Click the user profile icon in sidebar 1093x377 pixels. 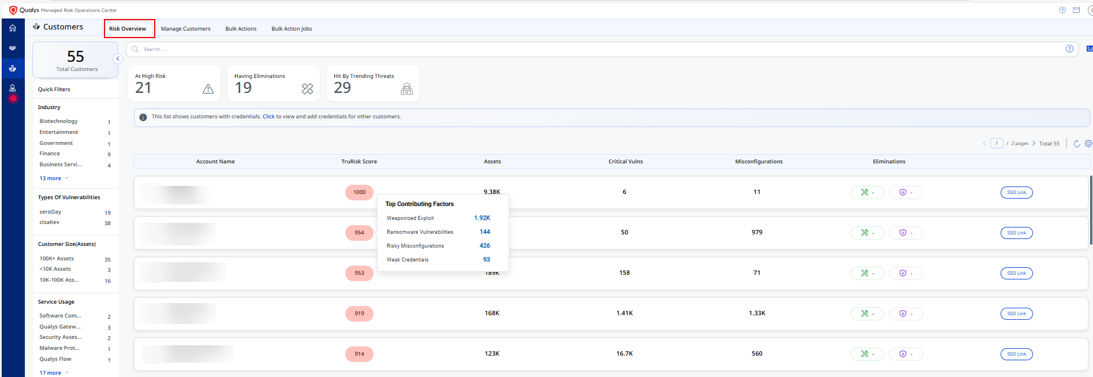pyautogui.click(x=13, y=88)
